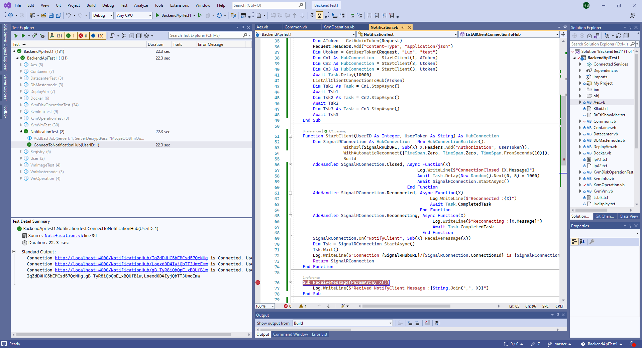Screen dimensions: 642x348
Task: Start debugging with the BackendApiTest1 button
Action: (x=173, y=15)
